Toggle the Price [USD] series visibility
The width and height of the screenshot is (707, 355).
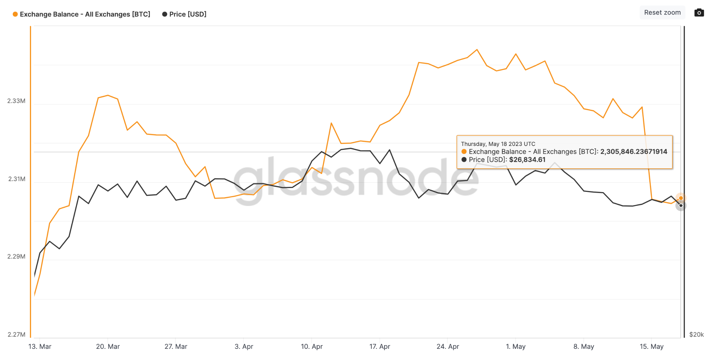point(188,14)
